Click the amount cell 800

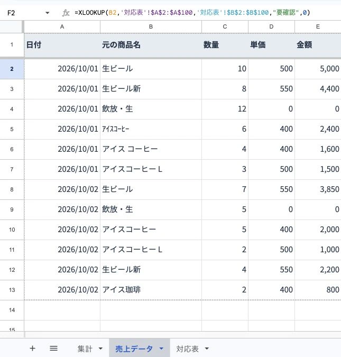(318, 290)
